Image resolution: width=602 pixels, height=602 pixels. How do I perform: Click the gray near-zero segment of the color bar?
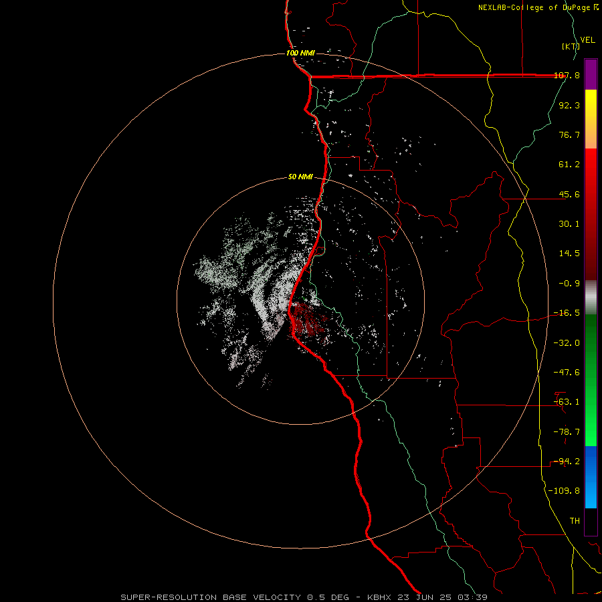tap(591, 298)
